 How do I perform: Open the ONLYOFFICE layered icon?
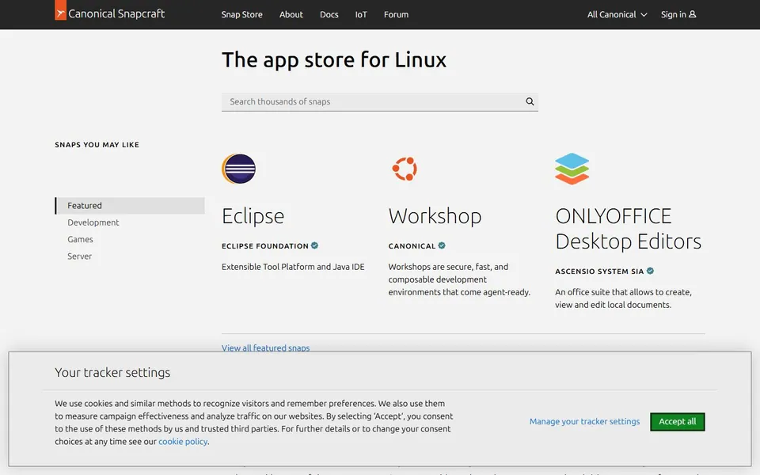[x=572, y=169]
